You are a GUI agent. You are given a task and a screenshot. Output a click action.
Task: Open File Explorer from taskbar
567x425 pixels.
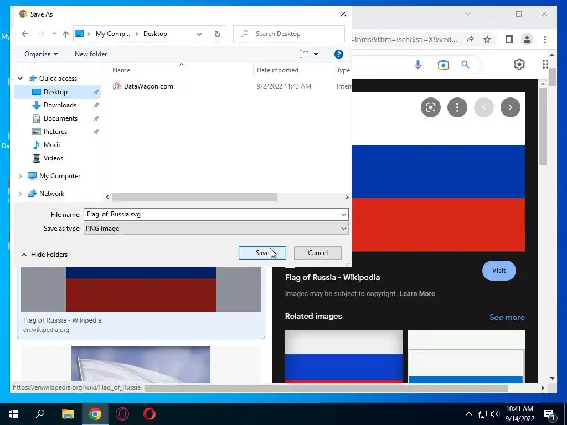pyautogui.click(x=68, y=414)
